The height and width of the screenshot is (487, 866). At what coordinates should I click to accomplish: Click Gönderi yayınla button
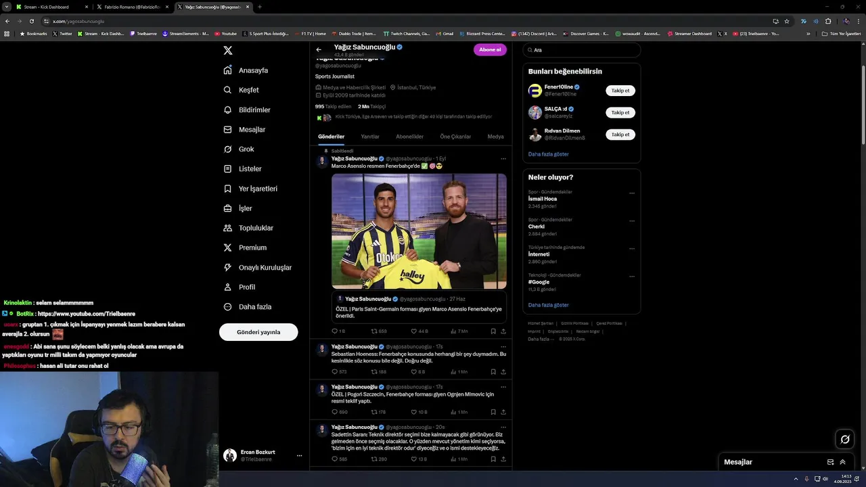coord(258,332)
